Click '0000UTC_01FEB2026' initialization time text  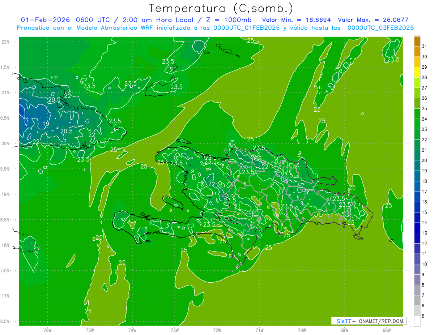[246, 28]
